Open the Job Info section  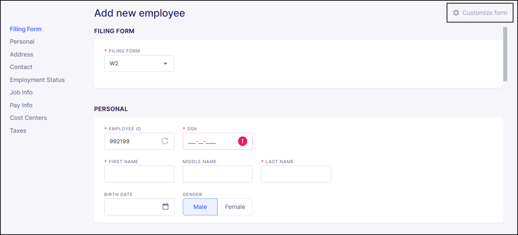click(21, 92)
